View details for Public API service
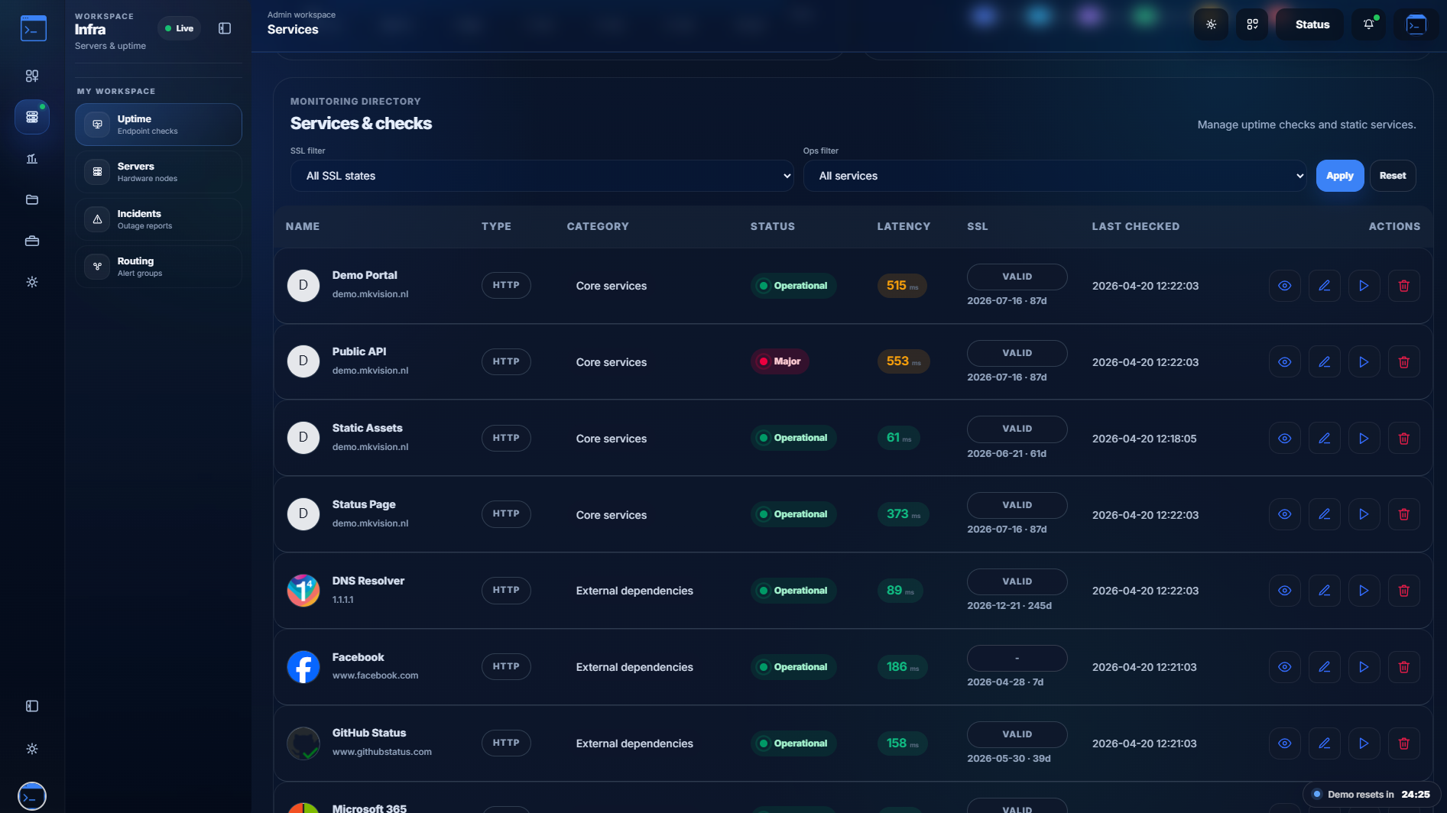Image resolution: width=1447 pixels, height=813 pixels. (x=1284, y=362)
